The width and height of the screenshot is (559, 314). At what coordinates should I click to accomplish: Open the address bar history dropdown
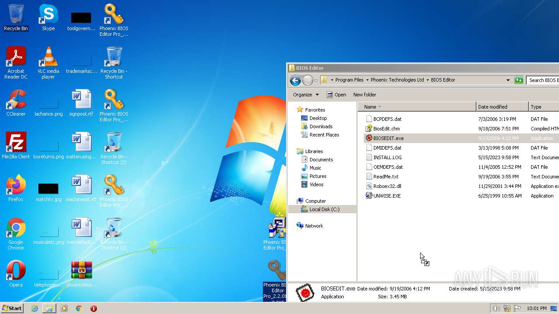[508, 80]
